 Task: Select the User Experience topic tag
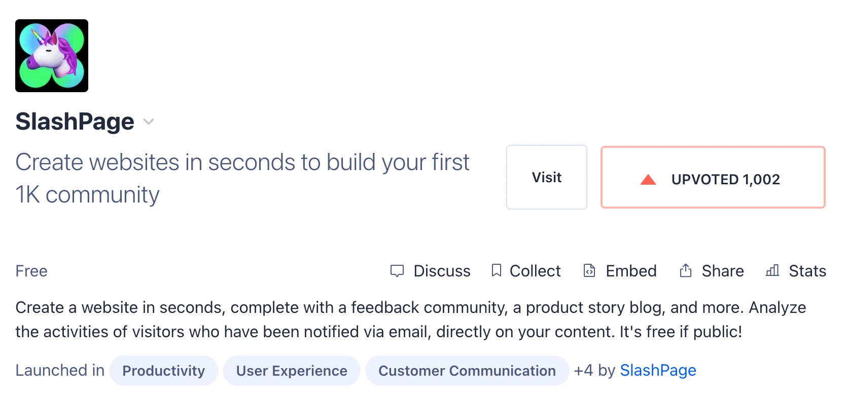coord(292,371)
